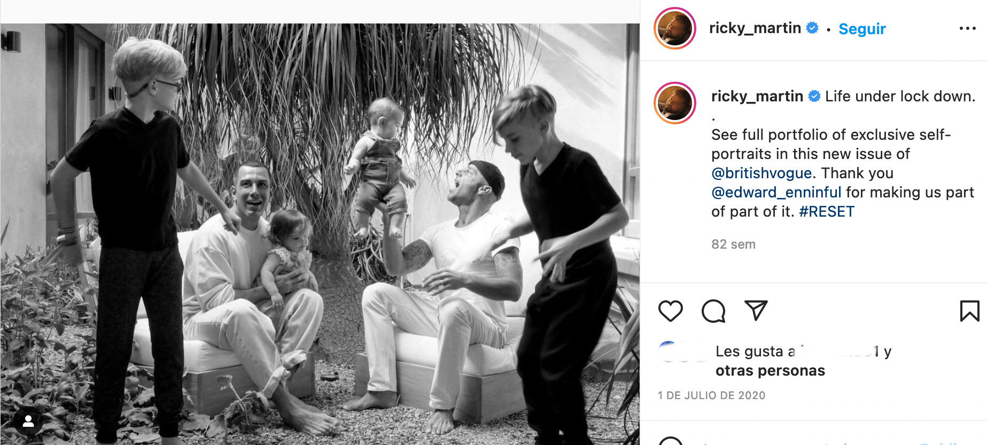Click the black-and-white family photo
This screenshot has width=987, height=445.
pyautogui.click(x=321, y=234)
